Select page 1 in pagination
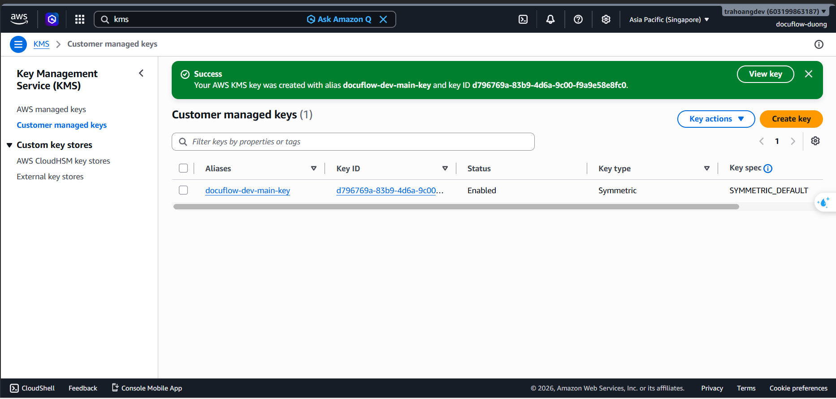This screenshot has height=399, width=836. 777,141
